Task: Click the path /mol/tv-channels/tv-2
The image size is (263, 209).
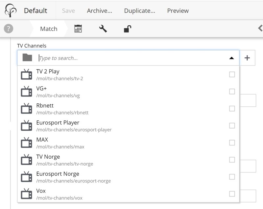Action: 60,78
